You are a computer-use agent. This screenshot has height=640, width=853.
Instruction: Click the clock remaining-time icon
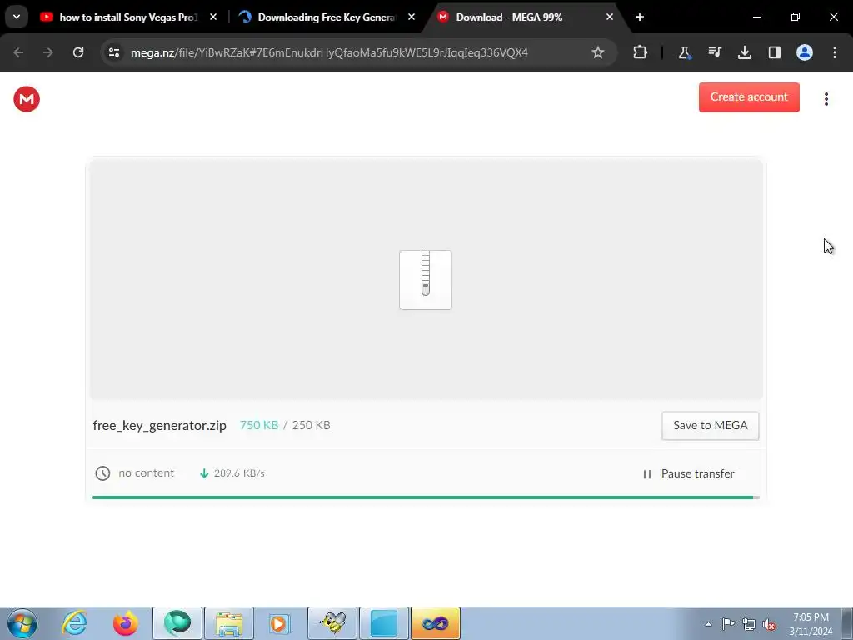pyautogui.click(x=102, y=473)
